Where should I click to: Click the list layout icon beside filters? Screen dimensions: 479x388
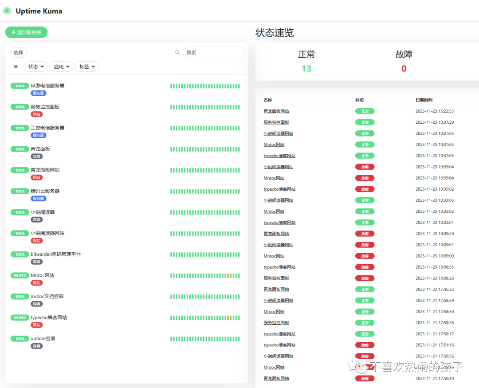[x=16, y=67]
